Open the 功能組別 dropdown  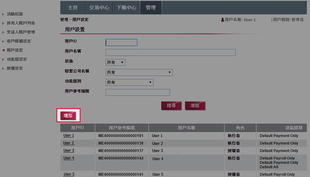tap(129, 82)
